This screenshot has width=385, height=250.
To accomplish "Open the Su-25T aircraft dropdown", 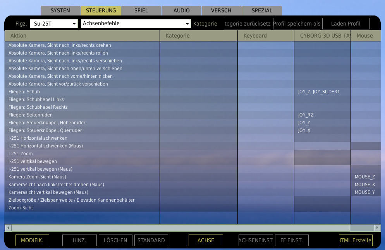I will tap(54, 24).
